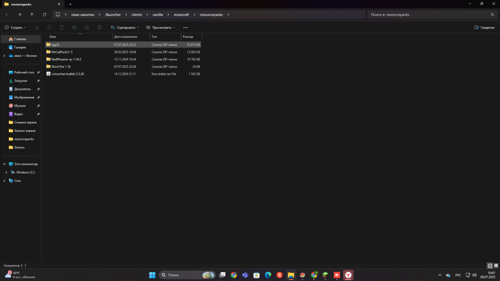
Task: Click the search magnifier icon
Action: [x=492, y=14]
